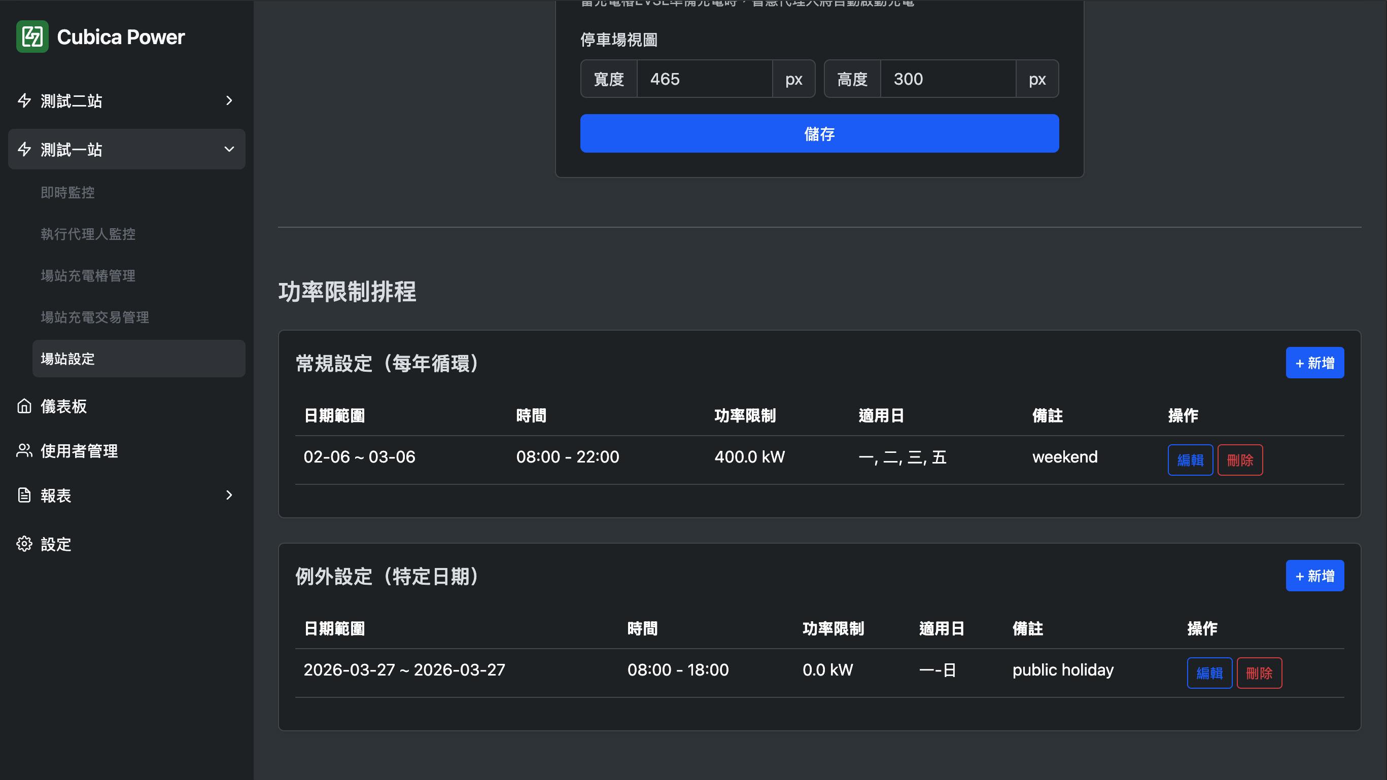This screenshot has width=1387, height=780.
Task: Select 場站充電交易管理 menu item
Action: [95, 317]
